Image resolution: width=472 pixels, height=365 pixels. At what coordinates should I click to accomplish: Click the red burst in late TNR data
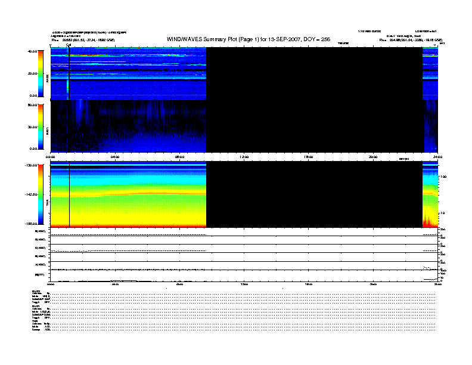tap(428, 220)
